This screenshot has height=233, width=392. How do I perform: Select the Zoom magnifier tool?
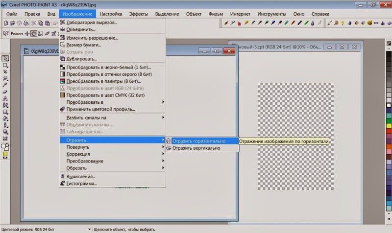(5, 79)
